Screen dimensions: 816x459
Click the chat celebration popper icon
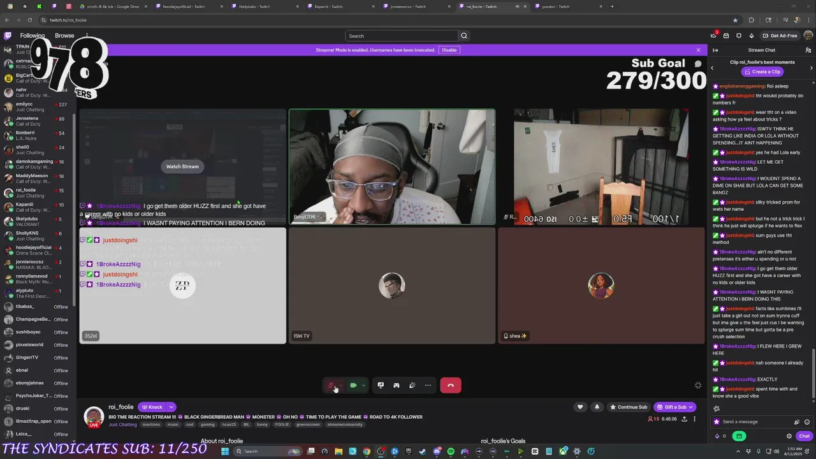pos(797,421)
